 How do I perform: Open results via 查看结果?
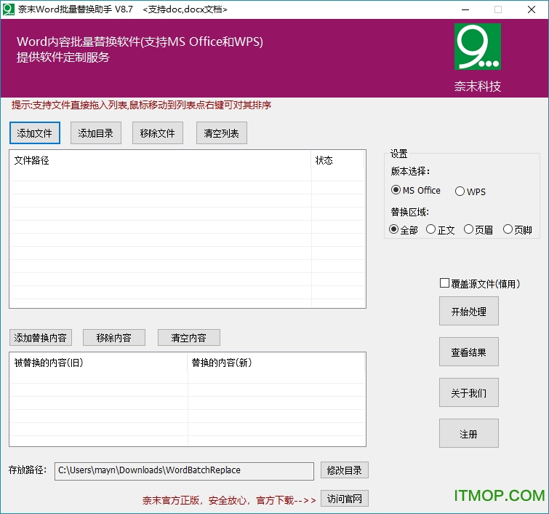tap(469, 352)
